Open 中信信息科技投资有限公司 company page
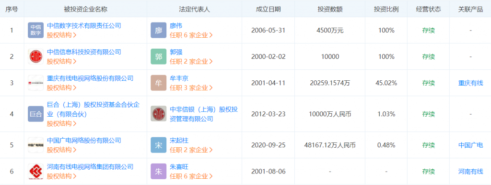This screenshot has width=491, height=185. 84,52
